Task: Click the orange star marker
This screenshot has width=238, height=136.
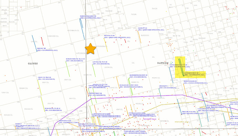Action: (x=90, y=49)
